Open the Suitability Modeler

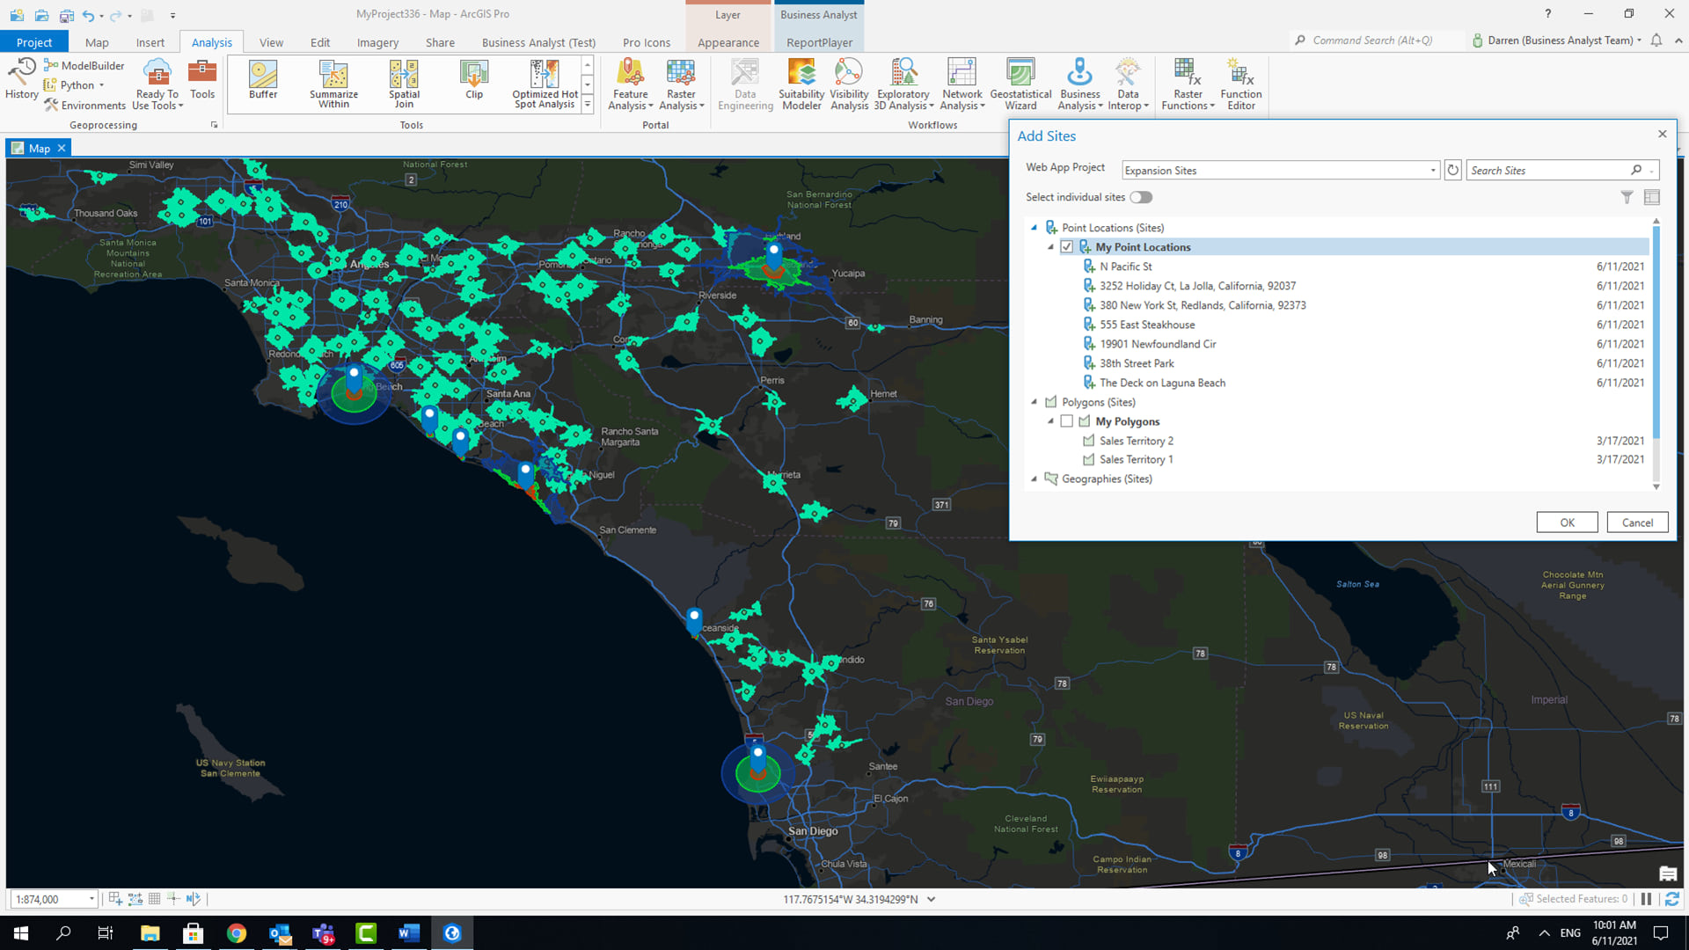pos(801,84)
